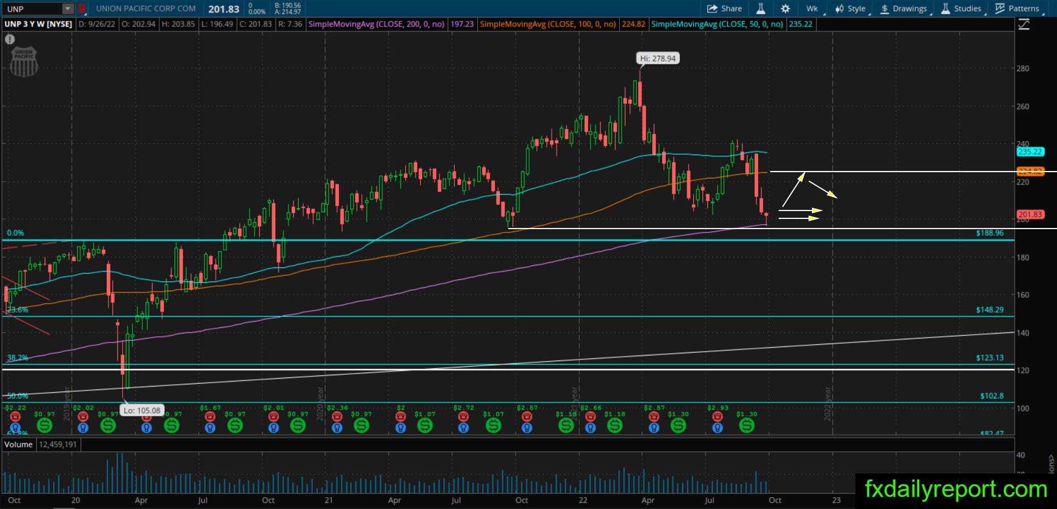Open the Style menu
This screenshot has width=1057, height=509.
click(851, 8)
